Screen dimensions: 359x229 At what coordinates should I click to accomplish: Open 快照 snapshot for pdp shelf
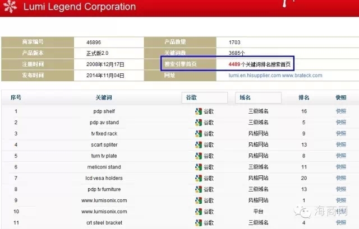[x=341, y=111]
